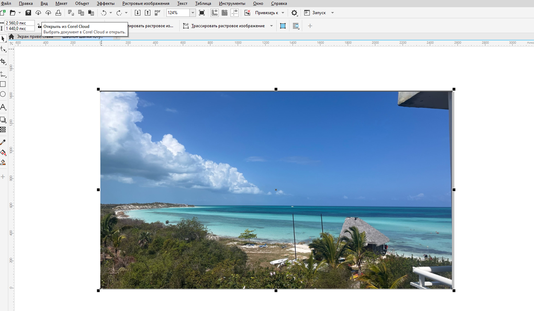Image resolution: width=534 pixels, height=311 pixels.
Task: Click the Import icon with down arrow
Action: [x=138, y=13]
